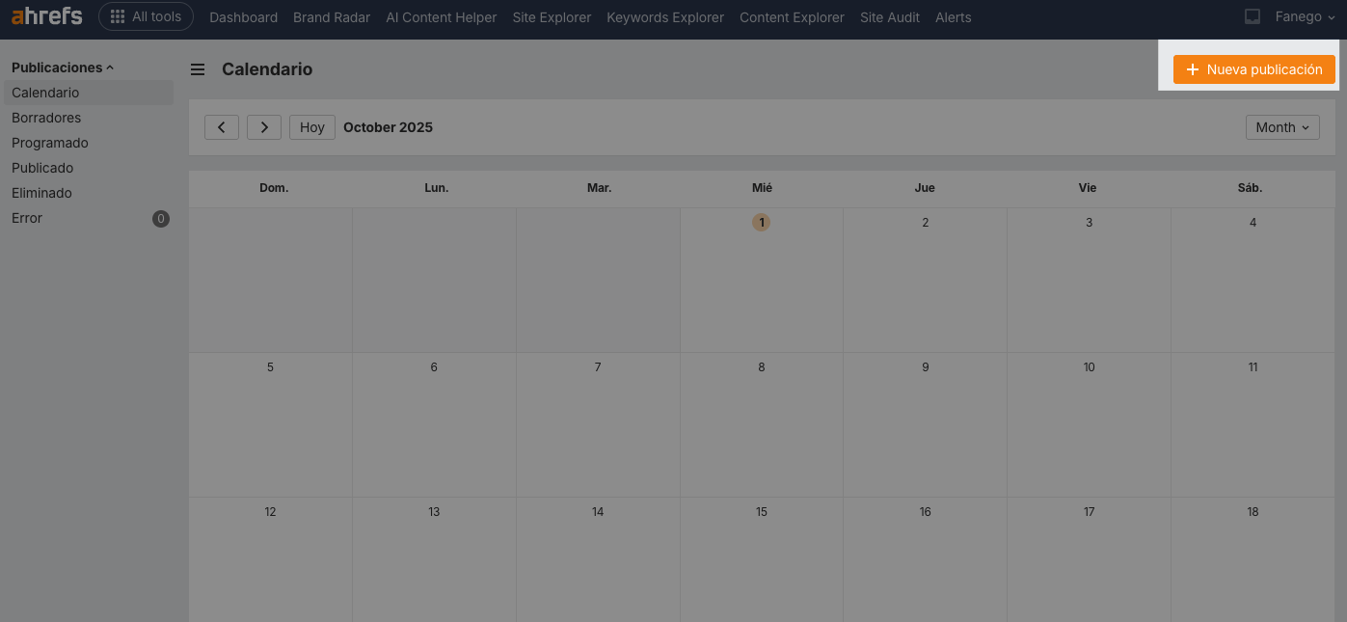This screenshot has height=622, width=1347.
Task: Open Alerts in the top navigation
Action: (x=954, y=17)
